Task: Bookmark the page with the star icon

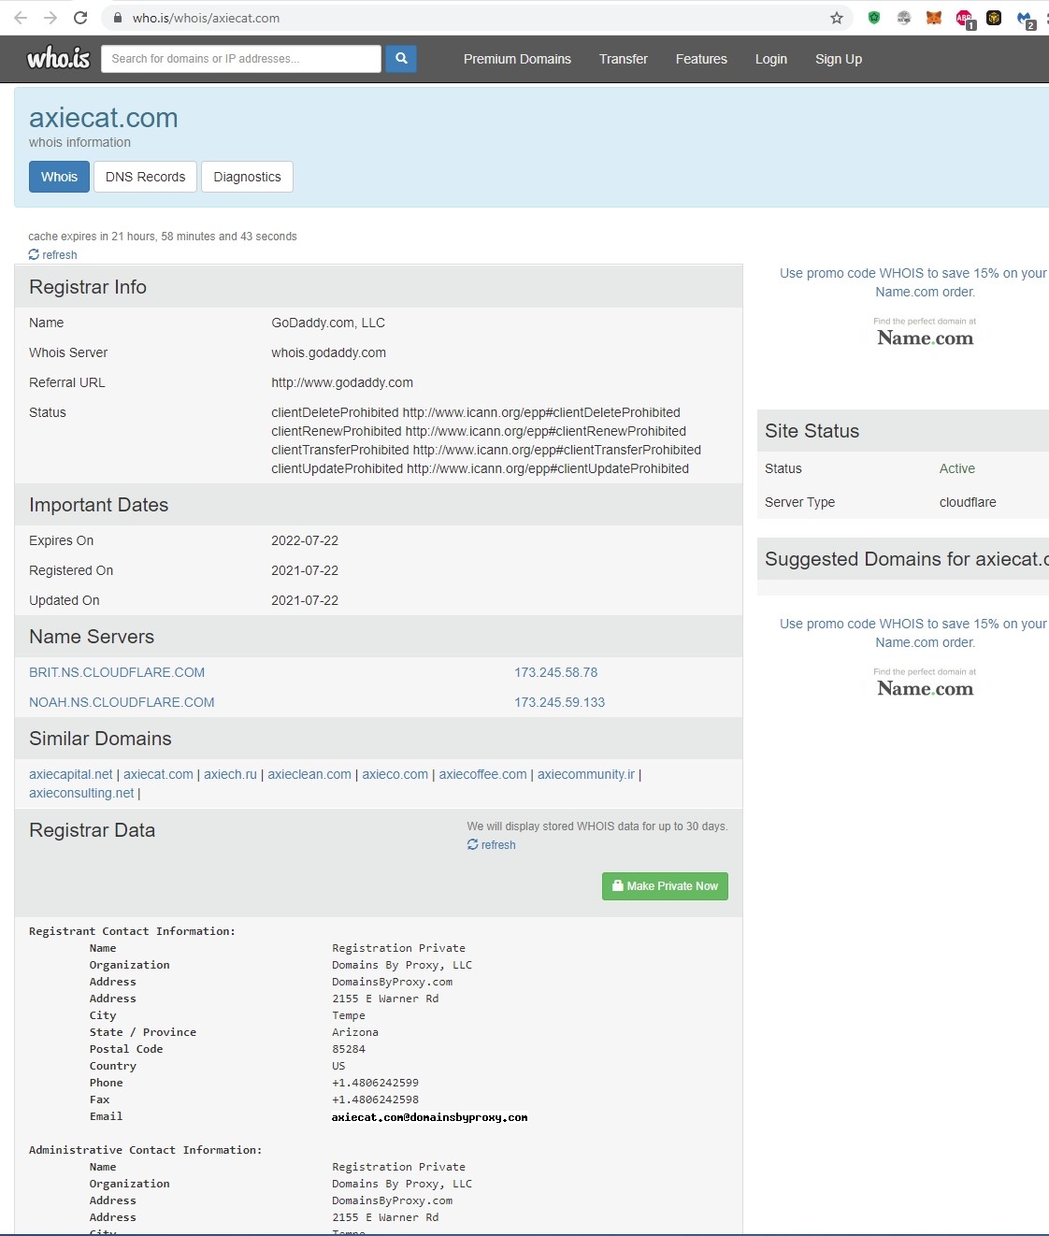Action: tap(837, 18)
